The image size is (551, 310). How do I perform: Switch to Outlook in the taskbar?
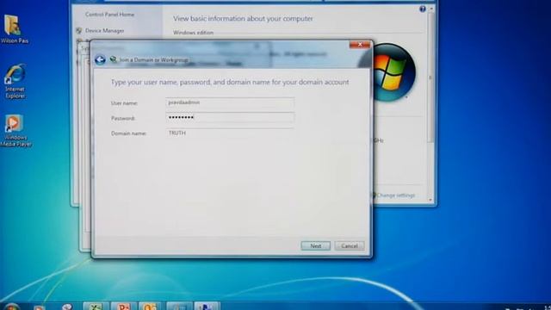(x=151, y=306)
